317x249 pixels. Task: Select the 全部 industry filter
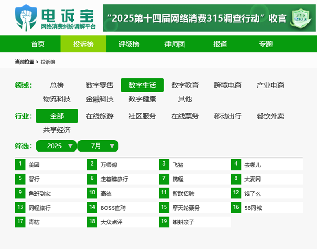57,116
